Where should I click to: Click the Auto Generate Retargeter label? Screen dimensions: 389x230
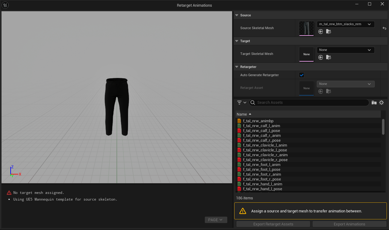pos(259,75)
